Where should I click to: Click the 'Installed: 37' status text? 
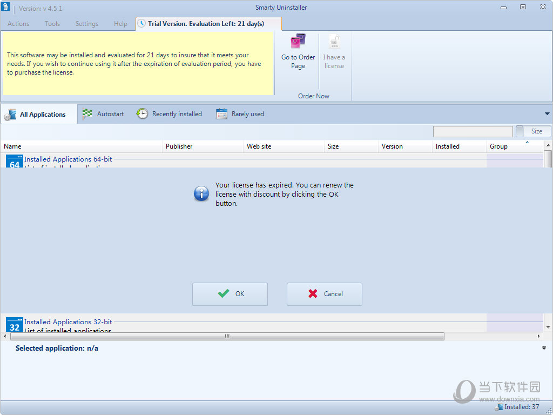522,407
